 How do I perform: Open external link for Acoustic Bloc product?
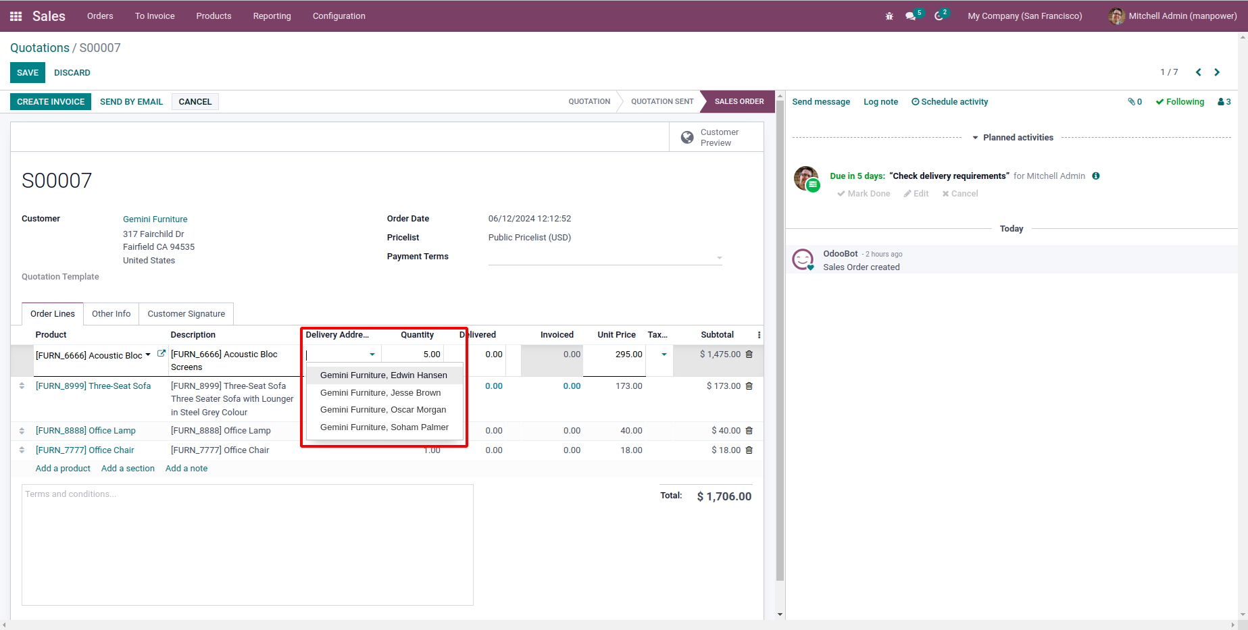tap(161, 353)
